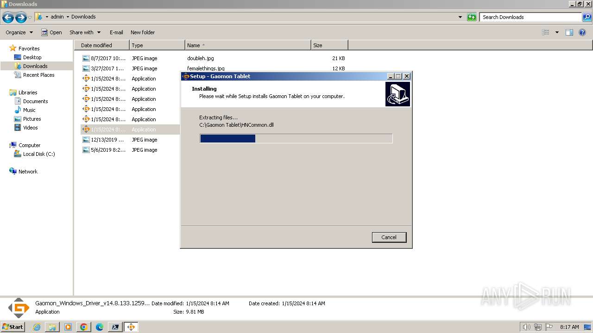This screenshot has height=333, width=593.
Task: Launch Google Chrome from taskbar
Action: pyautogui.click(x=84, y=327)
